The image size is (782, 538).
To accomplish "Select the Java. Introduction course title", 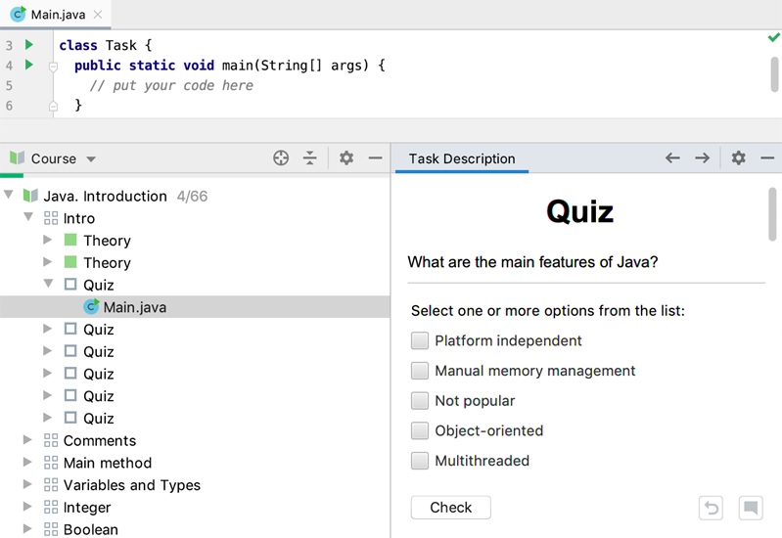I will click(106, 196).
